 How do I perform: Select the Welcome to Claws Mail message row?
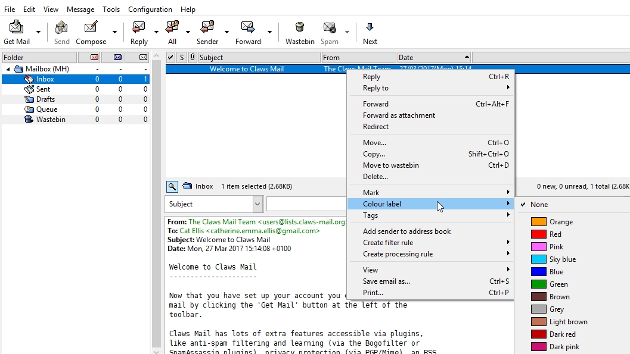(x=398, y=69)
